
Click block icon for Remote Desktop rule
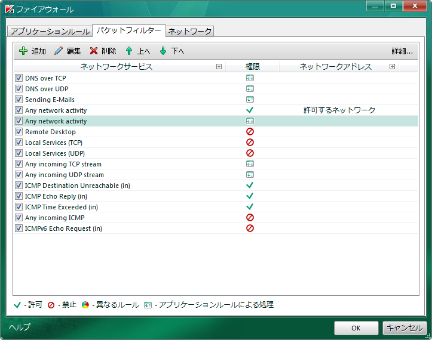point(250,132)
